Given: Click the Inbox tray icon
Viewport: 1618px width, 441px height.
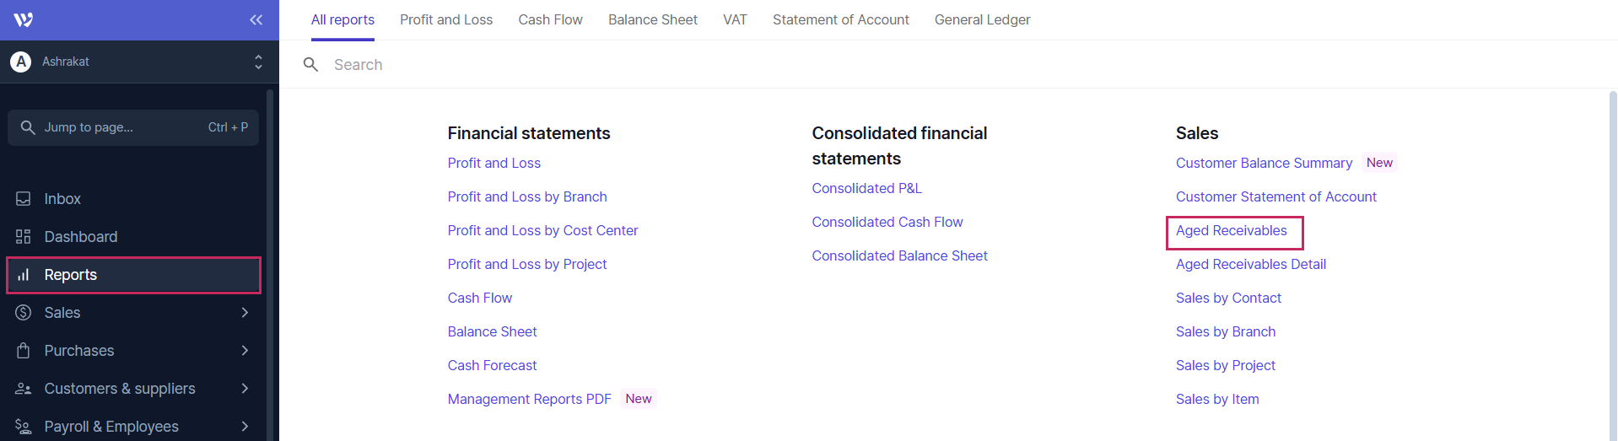Looking at the screenshot, I should coord(24,199).
